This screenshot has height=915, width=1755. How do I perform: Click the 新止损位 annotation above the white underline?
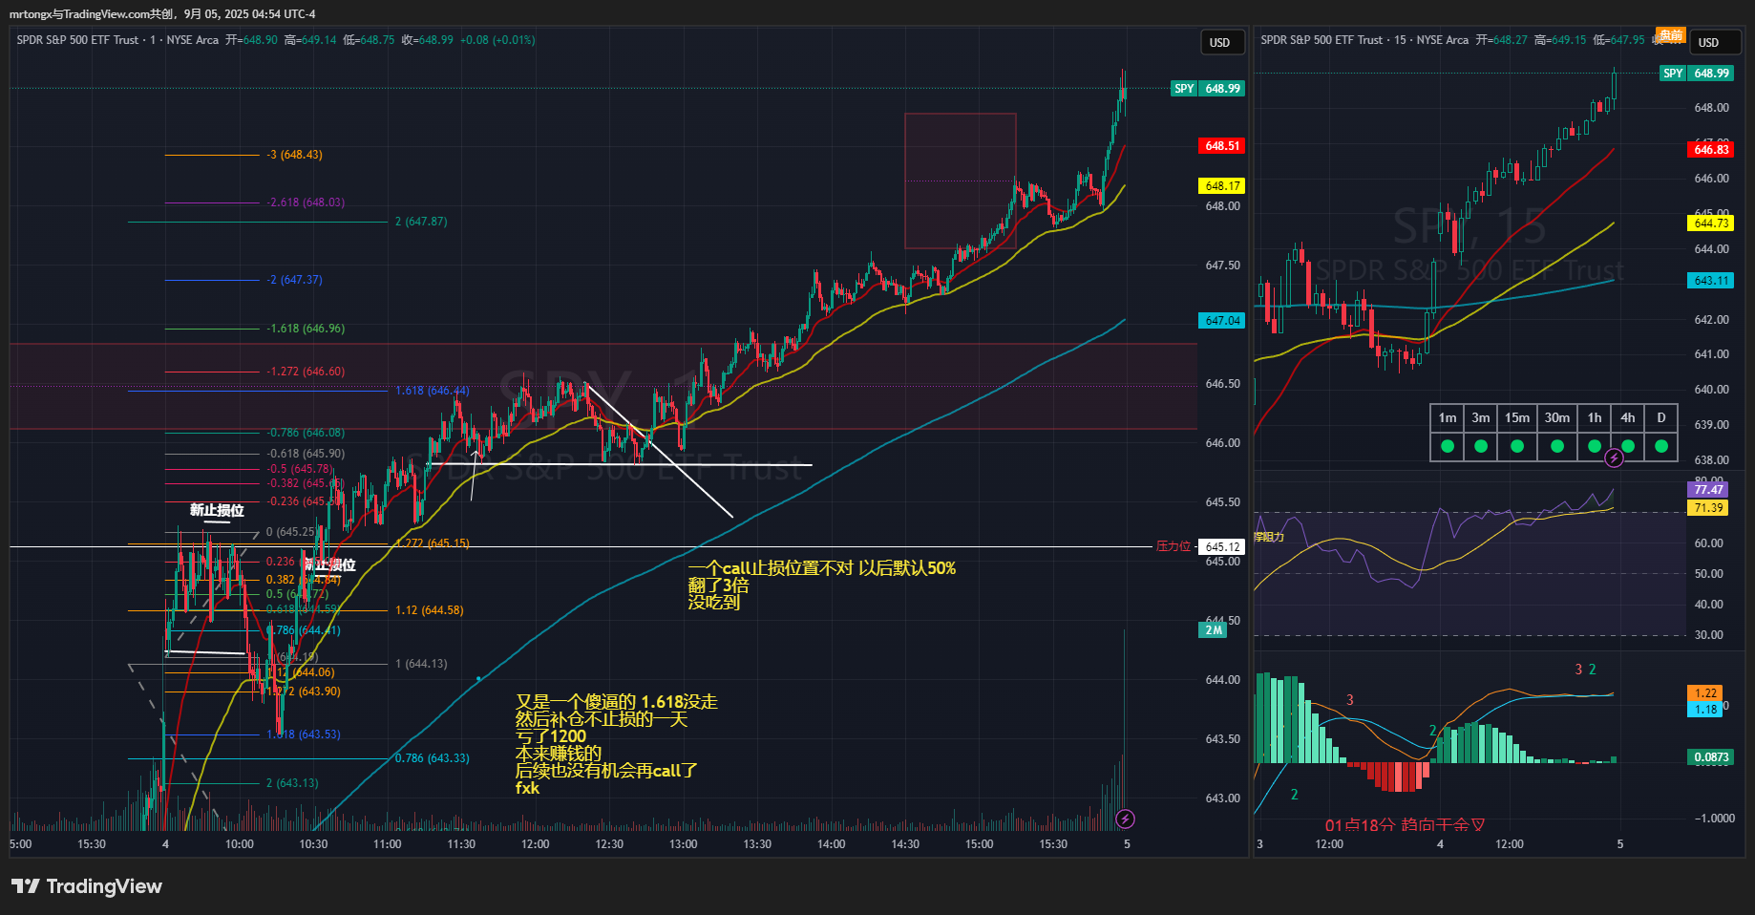click(217, 510)
